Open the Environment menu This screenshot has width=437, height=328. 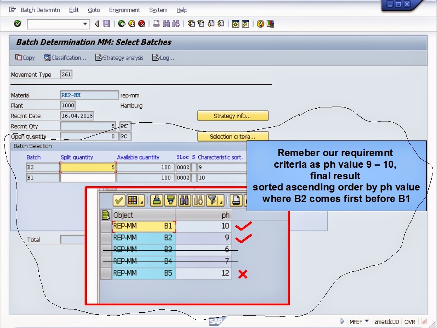pos(125,10)
